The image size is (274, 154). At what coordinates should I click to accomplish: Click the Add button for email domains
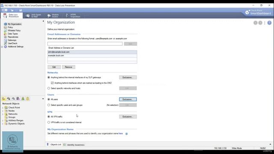coord(130,44)
